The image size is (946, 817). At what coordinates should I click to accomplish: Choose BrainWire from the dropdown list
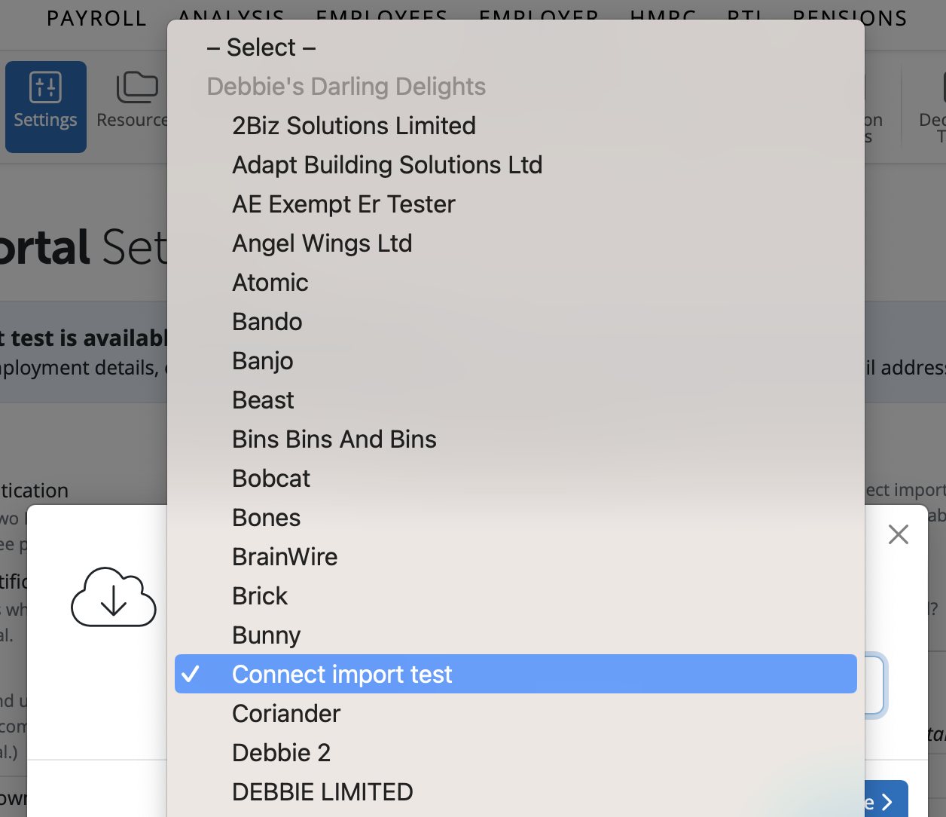pyautogui.click(x=285, y=557)
